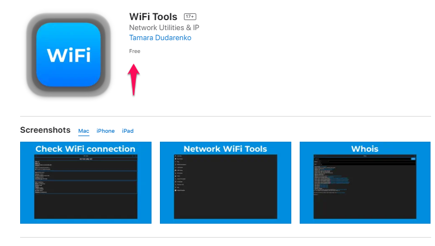Open the Whois screenshot
Viewport: 435px width, 246px height.
(x=365, y=182)
